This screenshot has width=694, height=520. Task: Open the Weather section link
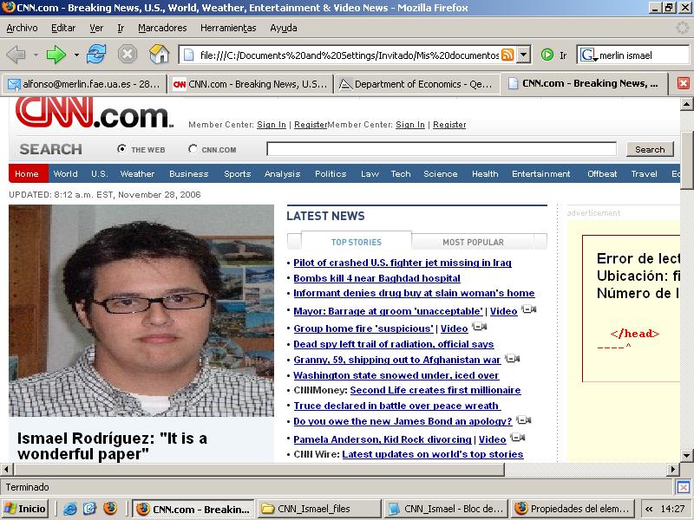137,174
